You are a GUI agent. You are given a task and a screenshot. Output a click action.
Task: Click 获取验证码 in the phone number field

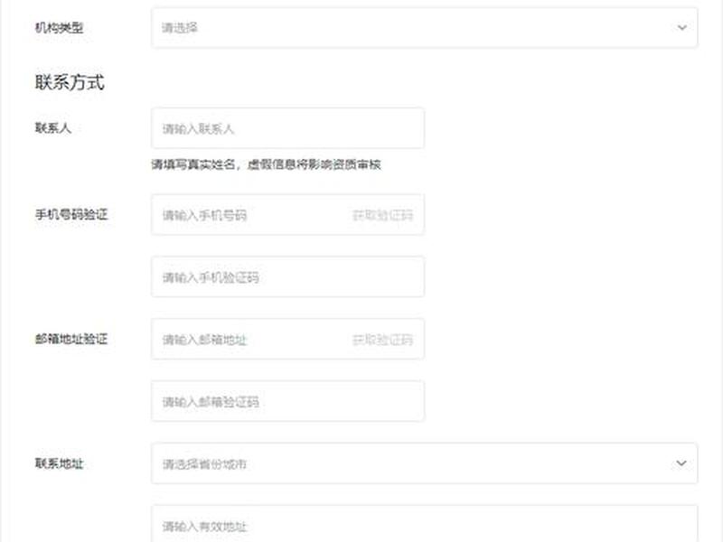(x=382, y=215)
